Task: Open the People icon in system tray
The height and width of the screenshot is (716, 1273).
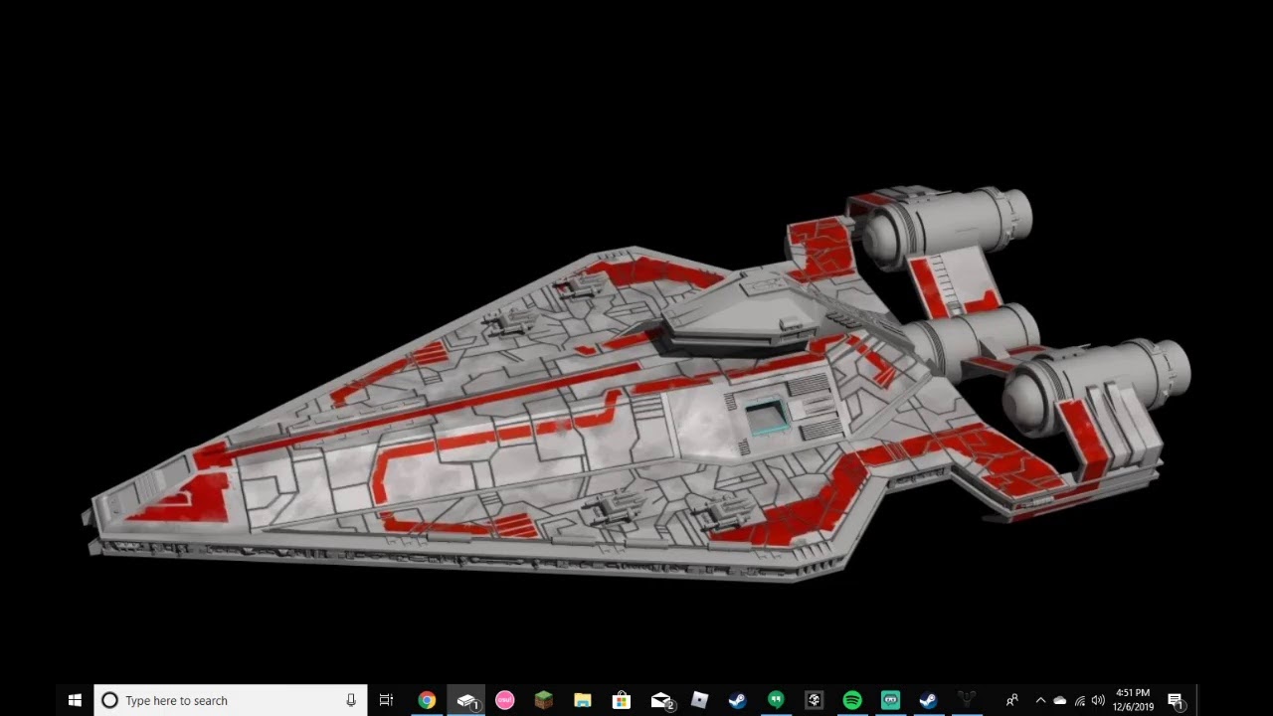Action: 1012,700
